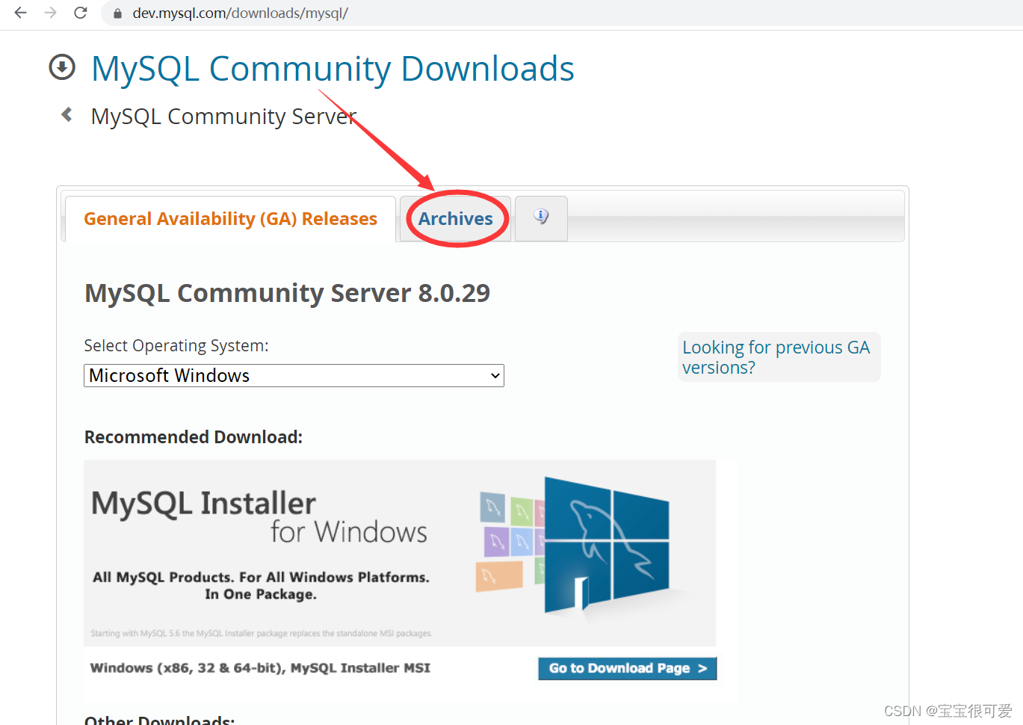Viewport: 1023px width, 725px height.
Task: Click the download circle icon beside title
Action: click(62, 67)
